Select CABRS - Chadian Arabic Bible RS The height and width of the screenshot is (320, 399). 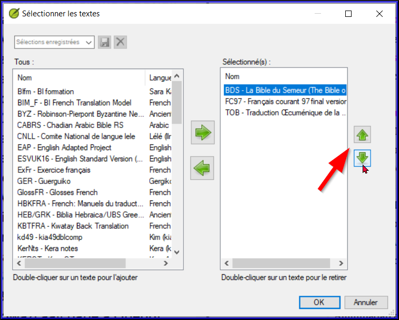click(70, 125)
